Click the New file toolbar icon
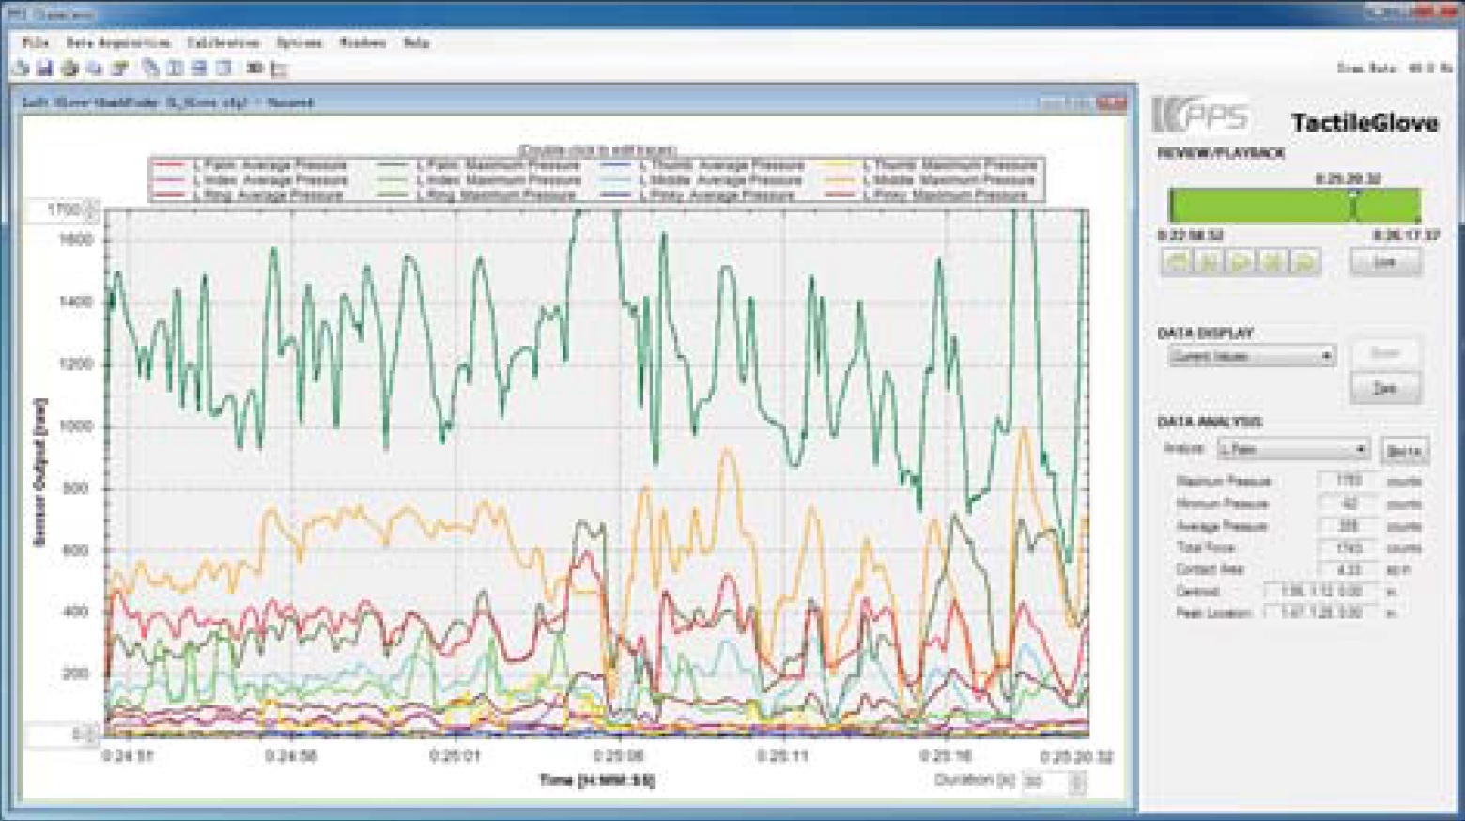Image resolution: width=1465 pixels, height=821 pixels. click(19, 67)
